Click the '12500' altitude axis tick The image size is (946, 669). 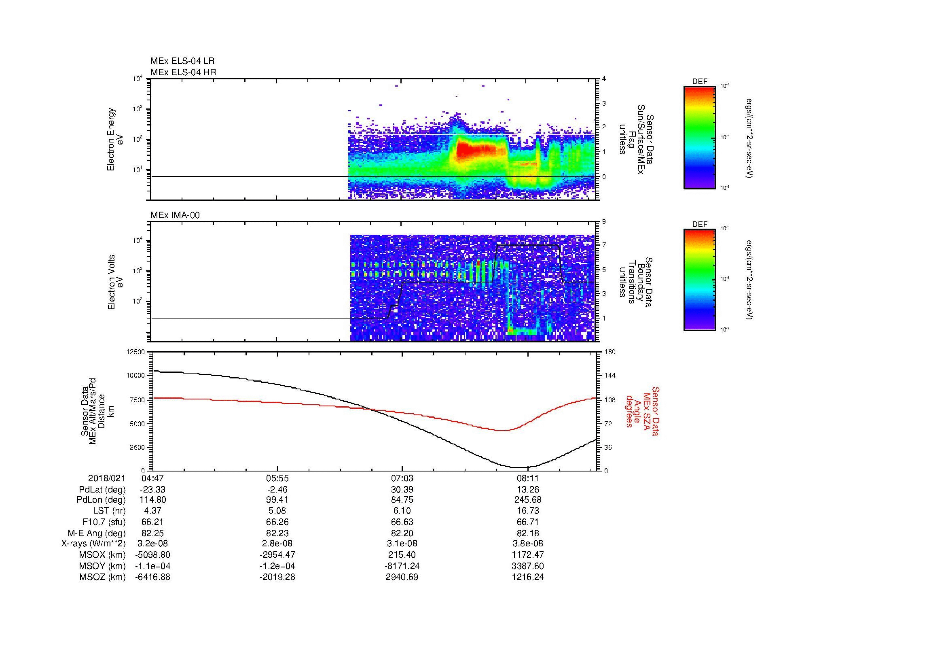pyautogui.click(x=136, y=352)
